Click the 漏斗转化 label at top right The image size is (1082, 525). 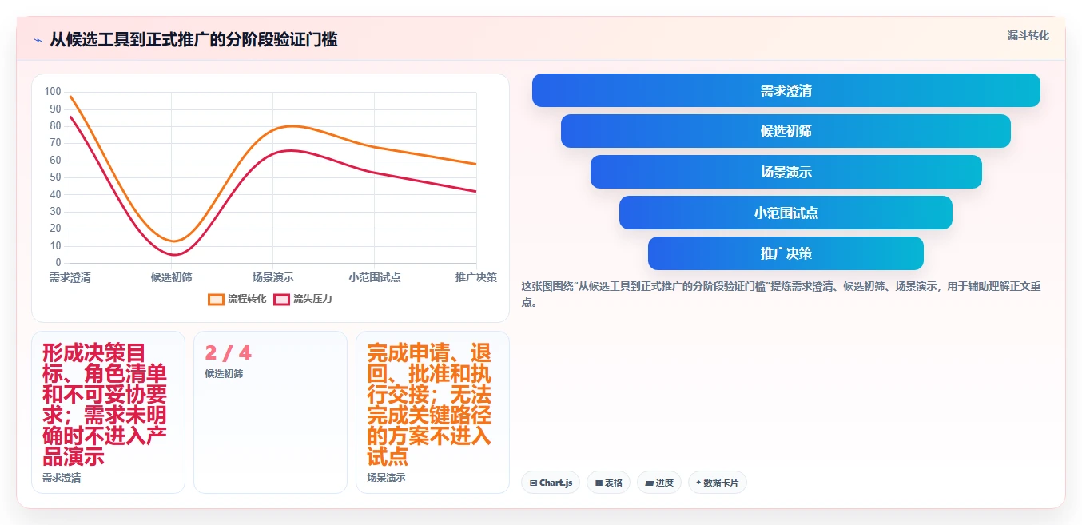click(1028, 35)
